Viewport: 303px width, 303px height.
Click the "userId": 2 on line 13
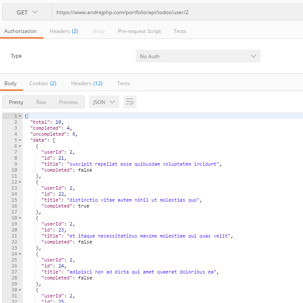[58, 188]
